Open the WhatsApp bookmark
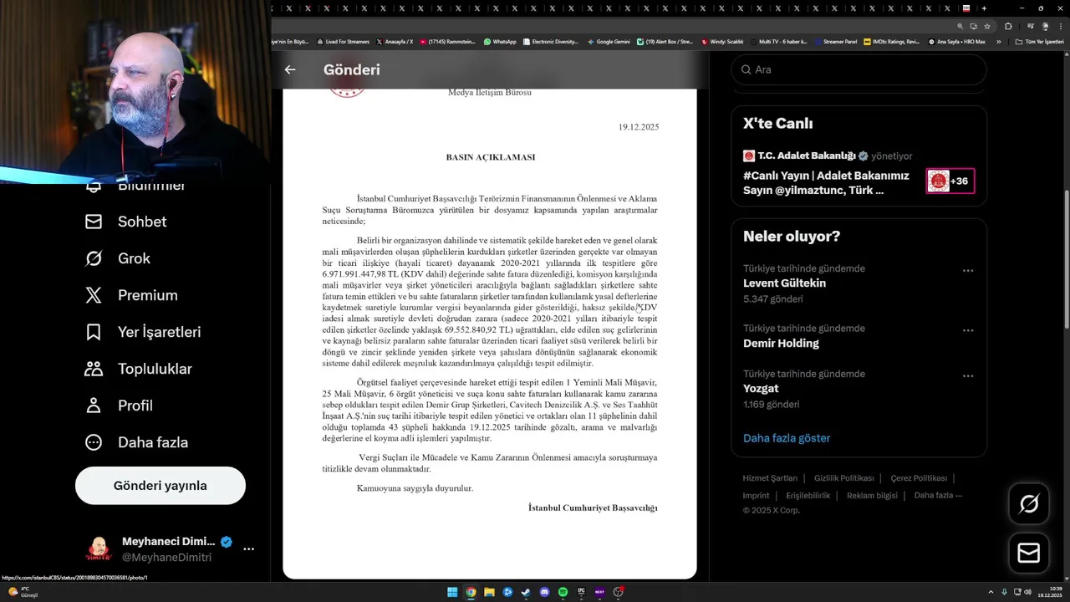 pos(500,41)
